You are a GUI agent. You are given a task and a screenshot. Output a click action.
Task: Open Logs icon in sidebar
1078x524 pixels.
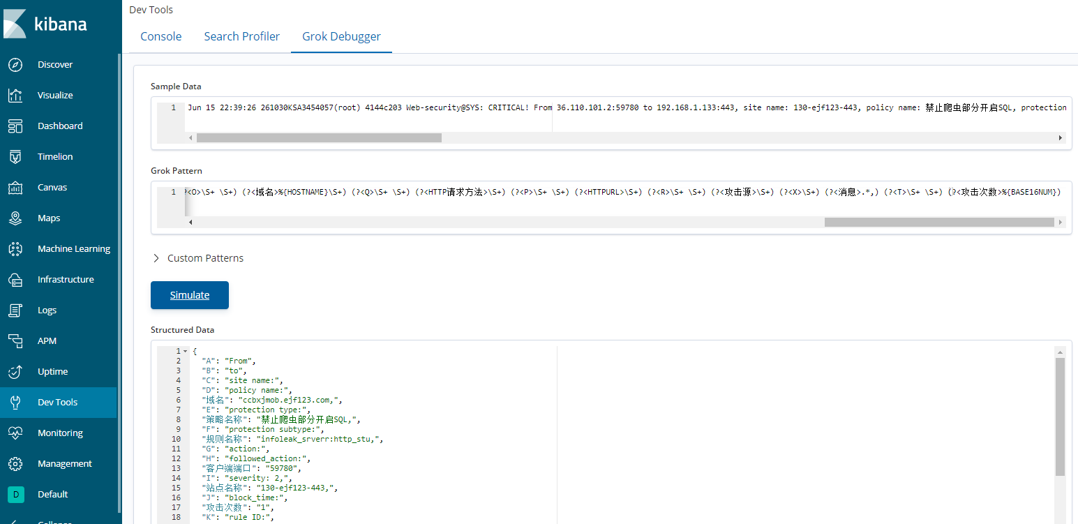[15, 310]
